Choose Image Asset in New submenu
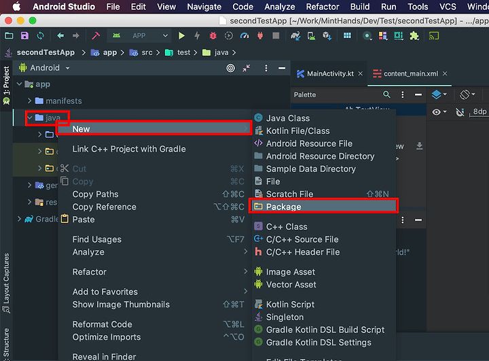489x361 pixels. (323, 272)
